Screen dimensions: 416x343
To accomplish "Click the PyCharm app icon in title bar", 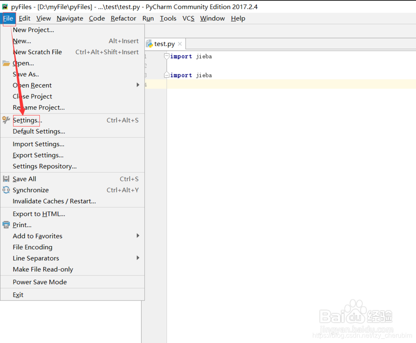I will [5, 7].
